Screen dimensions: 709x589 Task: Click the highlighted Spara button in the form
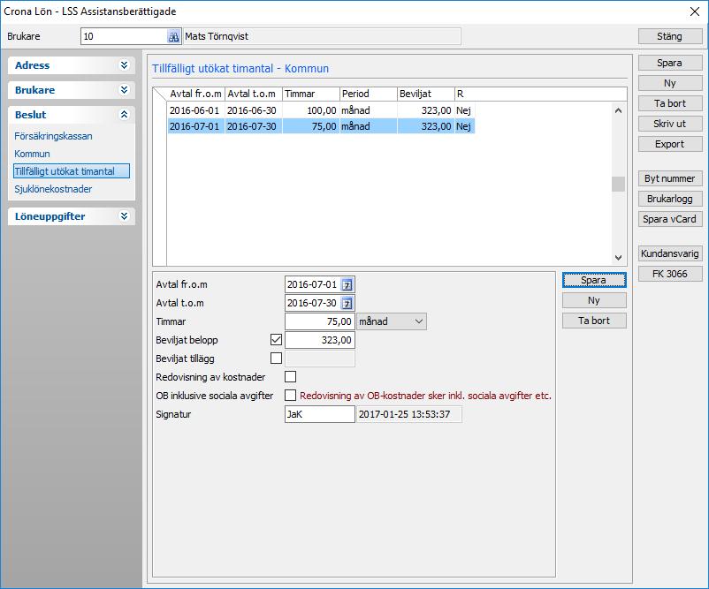594,280
